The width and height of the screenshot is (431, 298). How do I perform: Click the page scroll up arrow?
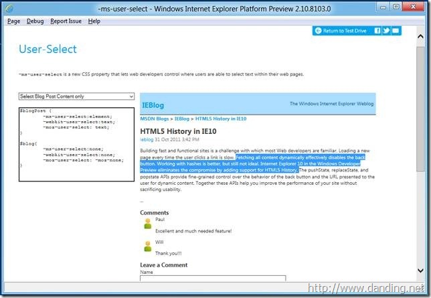[x=420, y=36]
